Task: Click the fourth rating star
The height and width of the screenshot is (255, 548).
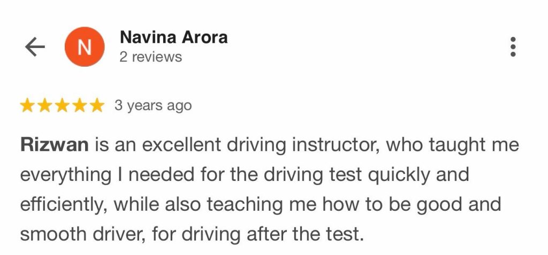Action: pyautogui.click(x=79, y=106)
